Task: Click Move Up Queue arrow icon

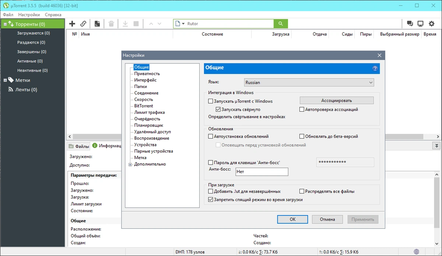Action: point(151,24)
